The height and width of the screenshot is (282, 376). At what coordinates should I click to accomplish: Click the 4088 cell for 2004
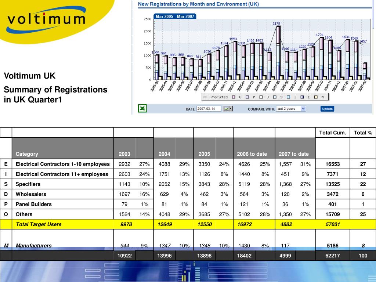164,164
